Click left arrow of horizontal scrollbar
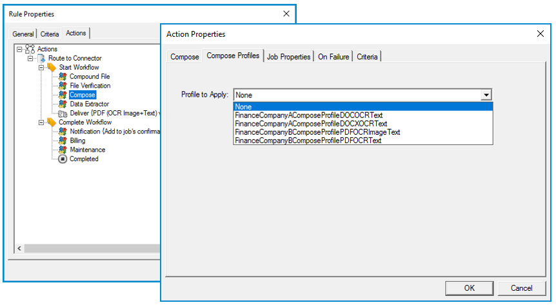Screen dimensions: 556x305 coord(19,248)
